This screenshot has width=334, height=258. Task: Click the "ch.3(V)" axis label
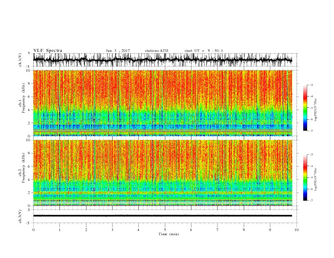pos(20,216)
